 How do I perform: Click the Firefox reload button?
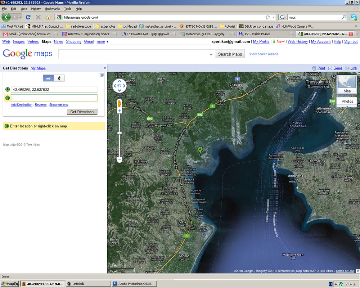[x=28, y=17]
